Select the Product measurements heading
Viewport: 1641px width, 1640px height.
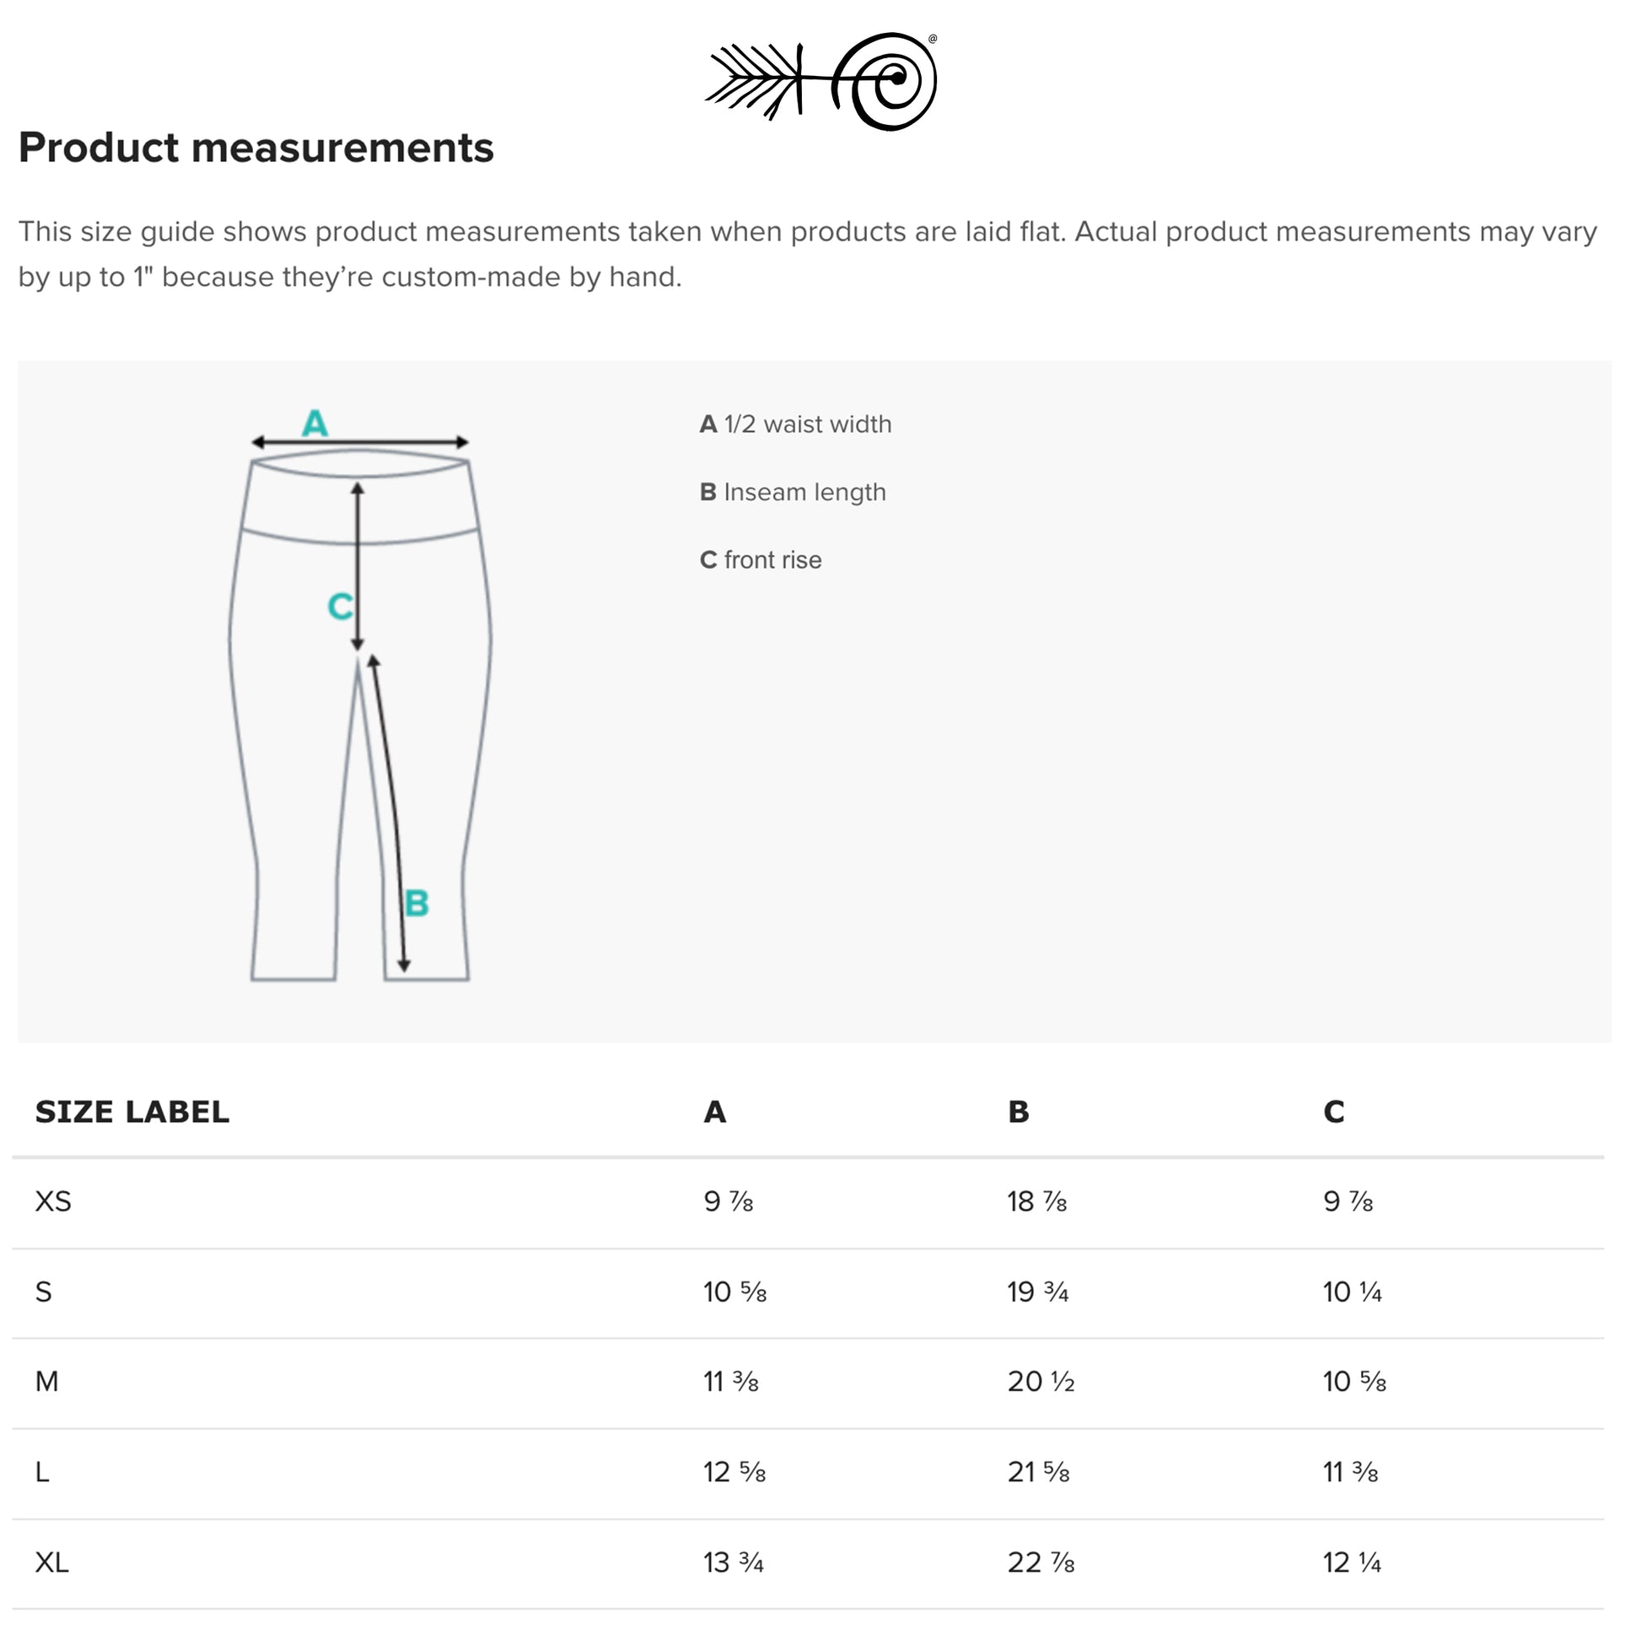click(257, 148)
